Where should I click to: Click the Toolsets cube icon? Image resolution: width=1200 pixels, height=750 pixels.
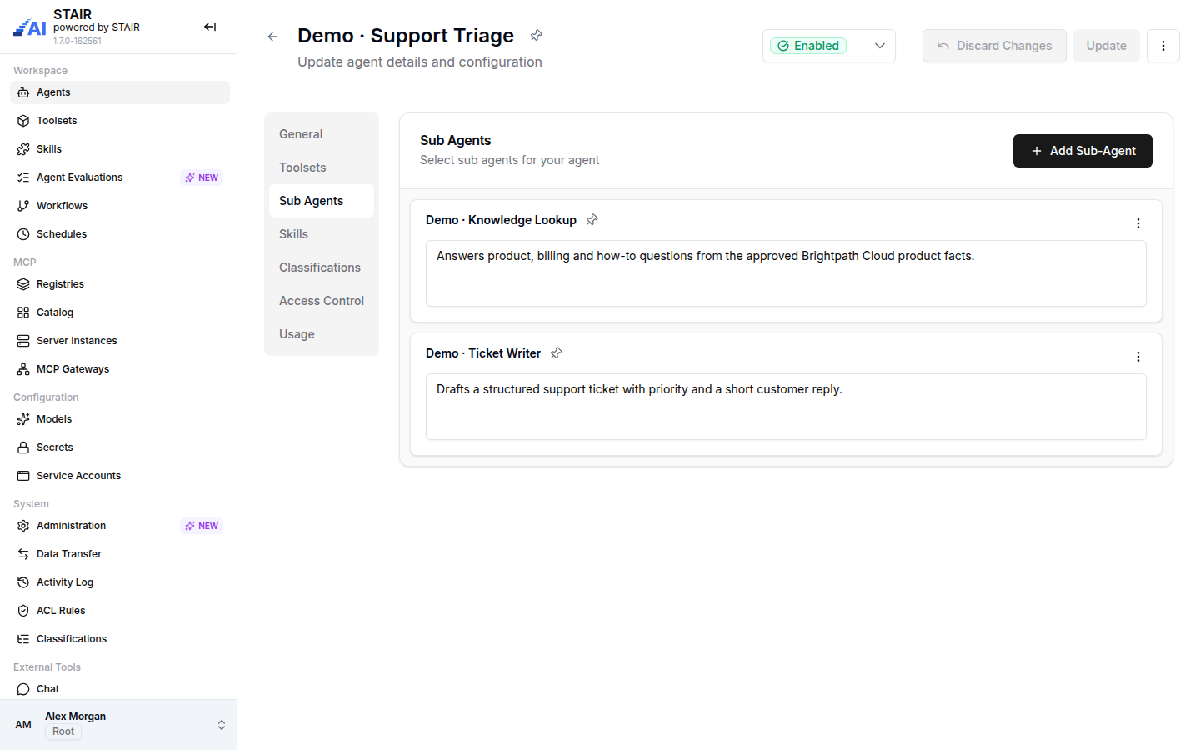pyautogui.click(x=23, y=121)
